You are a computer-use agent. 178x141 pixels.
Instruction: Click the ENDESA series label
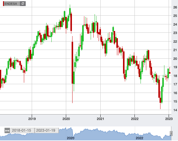11,4
